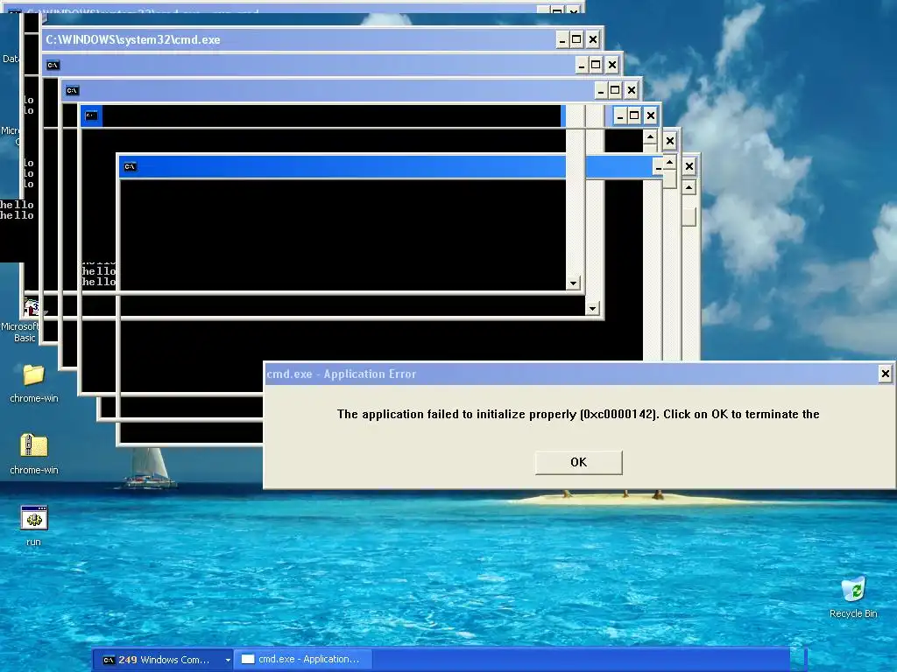Close the C:\WINDOWS\system32\cmd.exe titled window
Viewport: 897px width, 672px height.
tap(593, 40)
